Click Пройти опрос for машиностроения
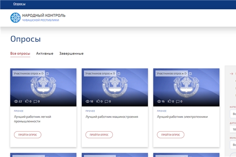Screen dimensions: 236x157 click(99, 135)
